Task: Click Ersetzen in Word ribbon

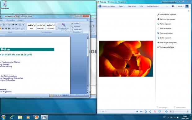Action: tap(76, 26)
